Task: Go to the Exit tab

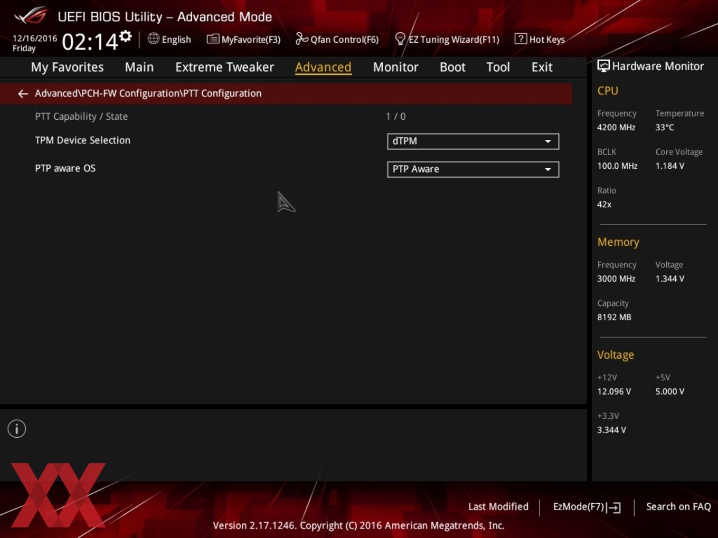Action: 542,67
